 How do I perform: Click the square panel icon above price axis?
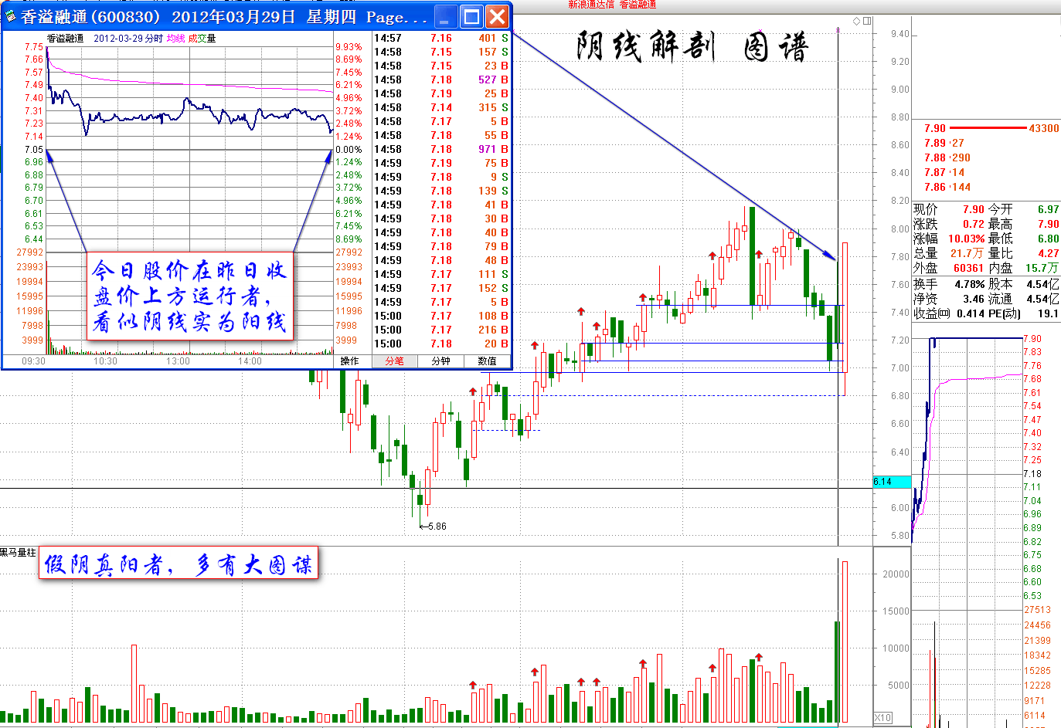(x=867, y=21)
